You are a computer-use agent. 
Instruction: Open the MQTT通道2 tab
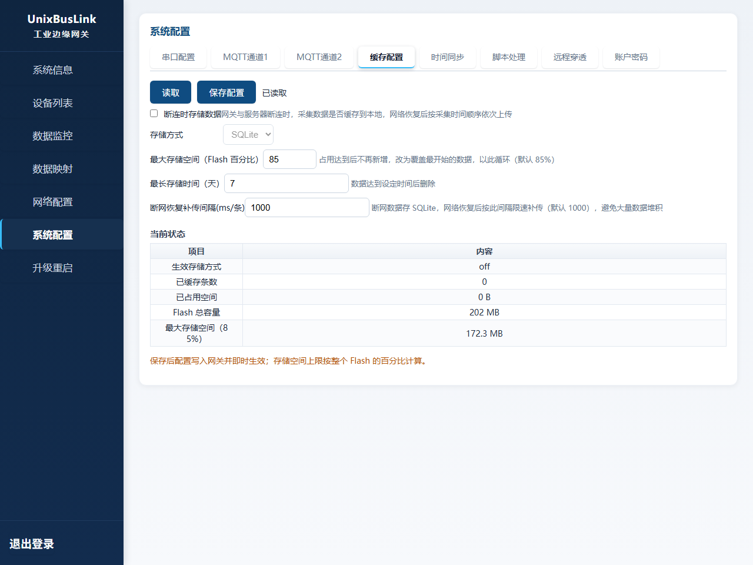[319, 57]
